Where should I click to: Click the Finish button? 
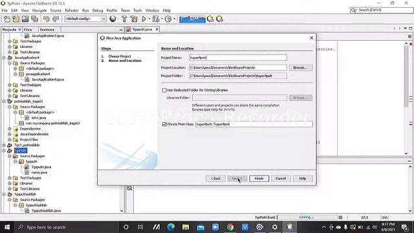[x=259, y=179]
